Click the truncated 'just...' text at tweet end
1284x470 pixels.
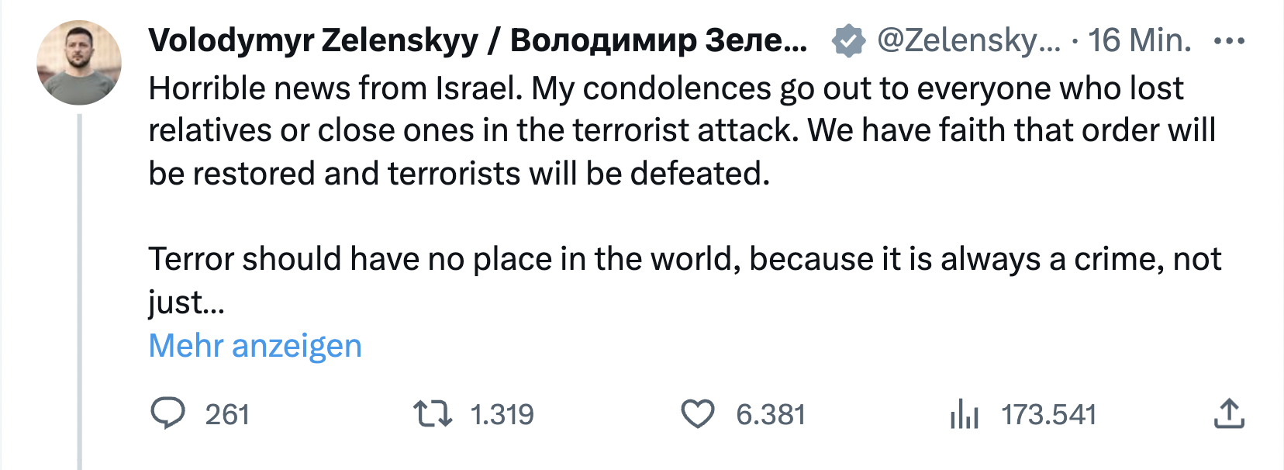[x=186, y=302]
